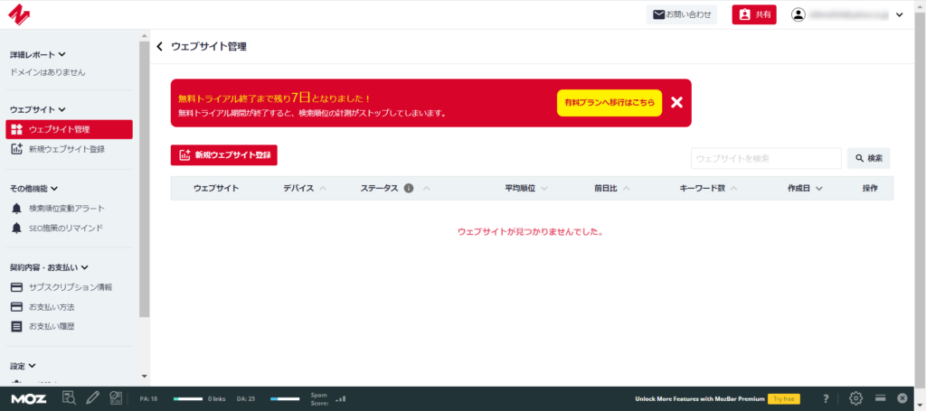
Task: Open 検索順位変動アラート menu item
Action: pos(67,208)
